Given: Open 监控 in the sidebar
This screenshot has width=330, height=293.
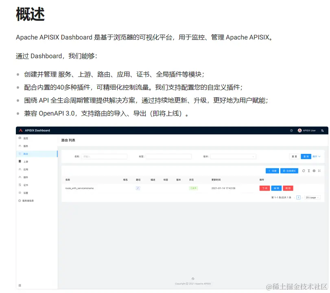Looking at the screenshot, I should point(37,138).
